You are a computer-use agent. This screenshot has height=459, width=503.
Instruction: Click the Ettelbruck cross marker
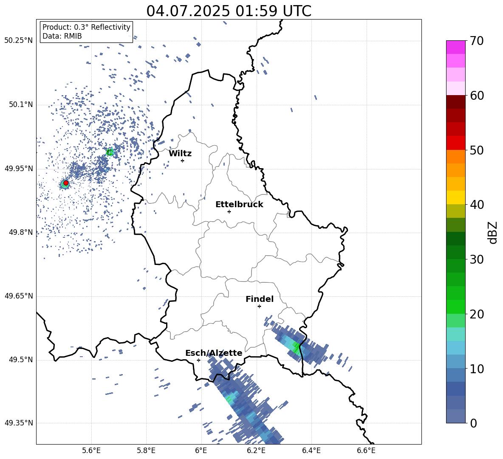click(x=229, y=211)
